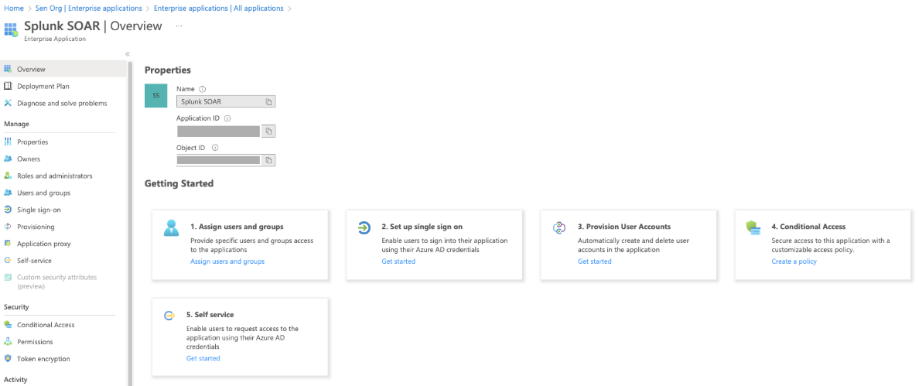Collapse the left navigation sidebar
This screenshot has height=386, width=919.
click(x=128, y=54)
